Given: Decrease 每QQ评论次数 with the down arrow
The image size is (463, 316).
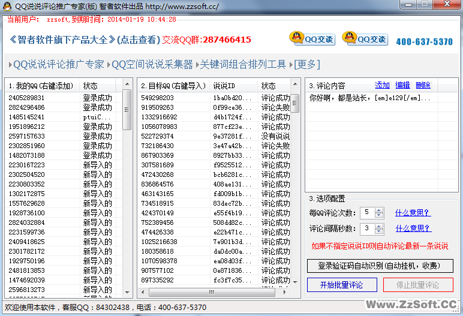Looking at the screenshot, I should (x=378, y=215).
